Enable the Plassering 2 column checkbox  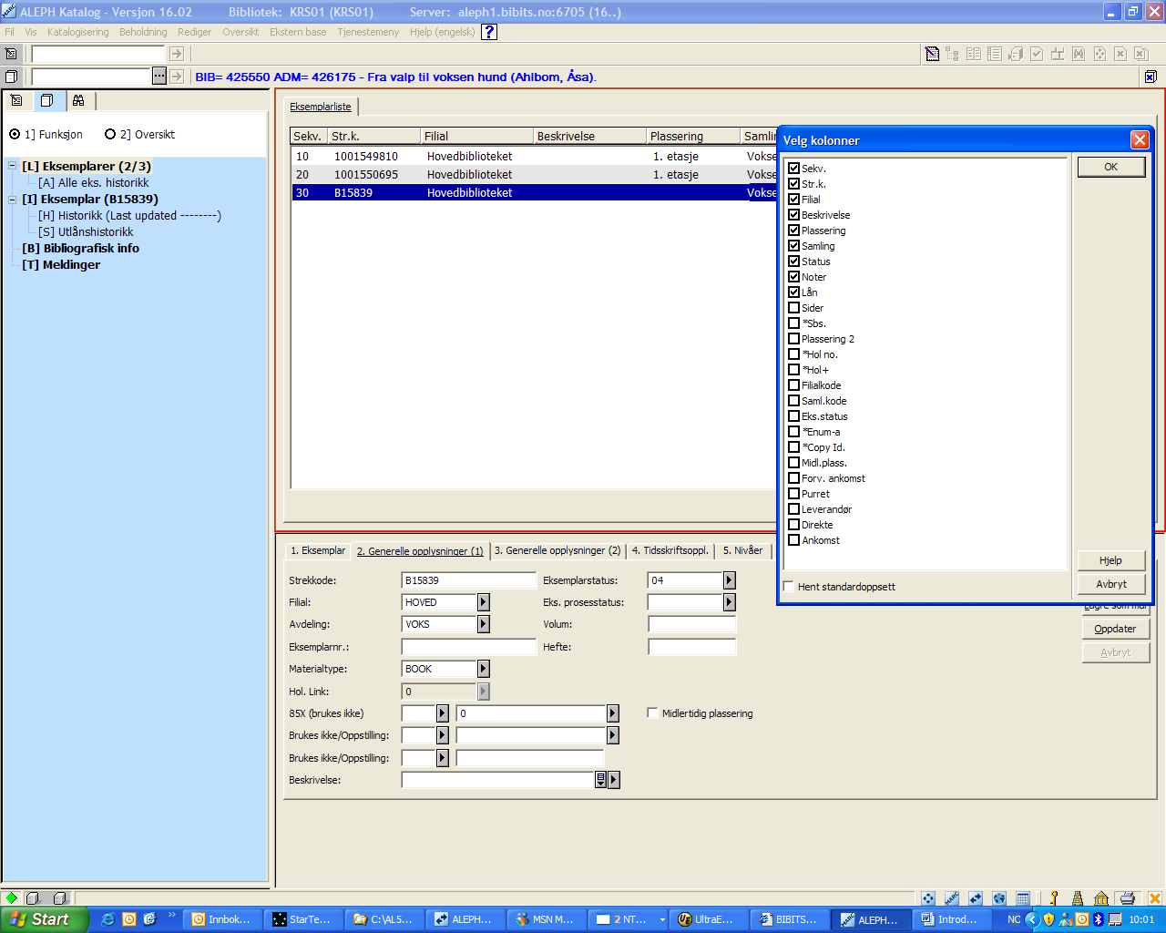793,339
